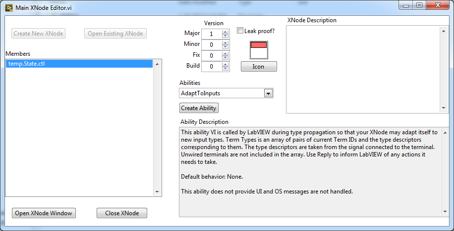Decrement the Major version value
Viewport: 454px width, 231px height.
[x=225, y=36]
